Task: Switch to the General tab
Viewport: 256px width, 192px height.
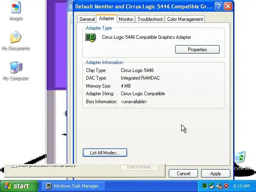Action: (87, 19)
